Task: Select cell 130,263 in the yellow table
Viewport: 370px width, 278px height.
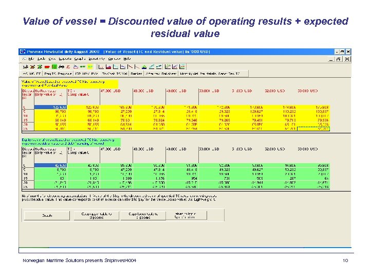Action: 280,111
